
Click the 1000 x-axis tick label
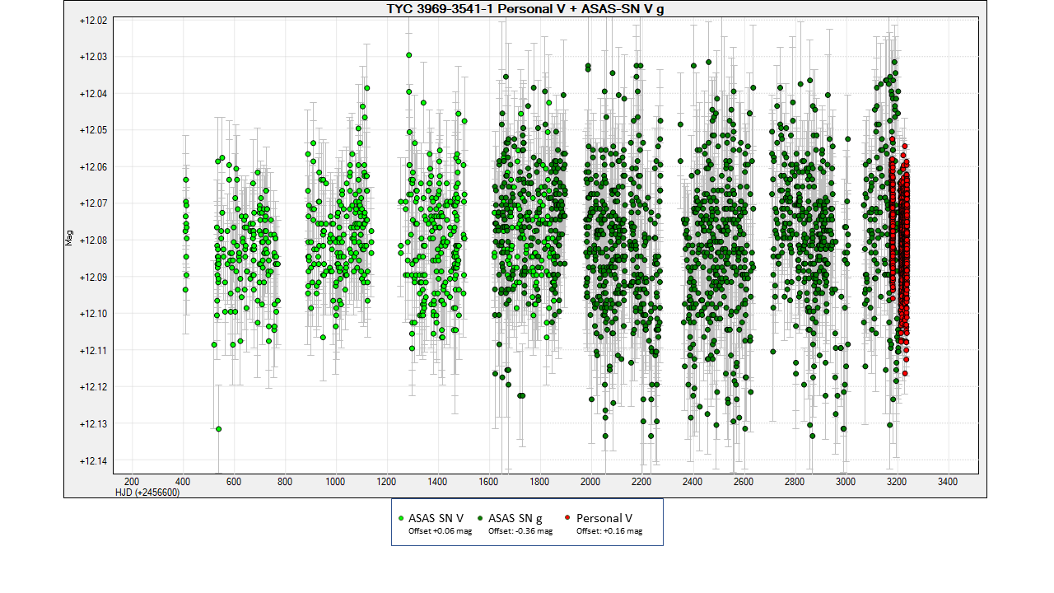[335, 481]
